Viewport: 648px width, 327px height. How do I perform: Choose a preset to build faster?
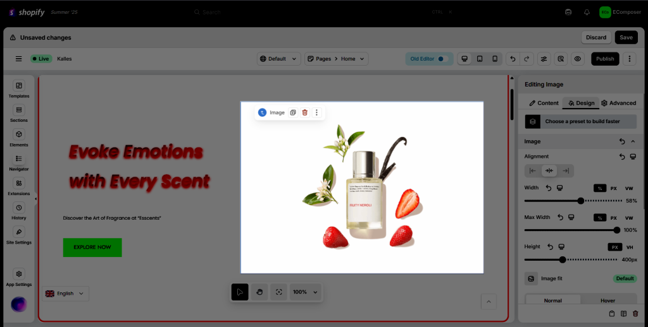581,121
